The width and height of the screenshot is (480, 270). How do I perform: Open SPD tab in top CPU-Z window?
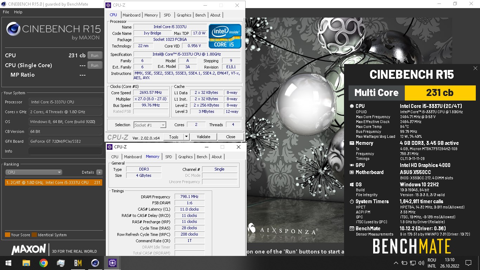tap(167, 15)
